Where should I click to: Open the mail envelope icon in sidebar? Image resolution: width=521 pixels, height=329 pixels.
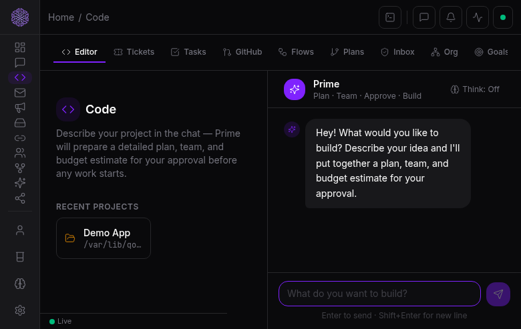[20, 93]
